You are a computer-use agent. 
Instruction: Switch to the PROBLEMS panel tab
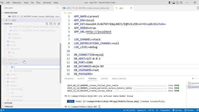69,79
